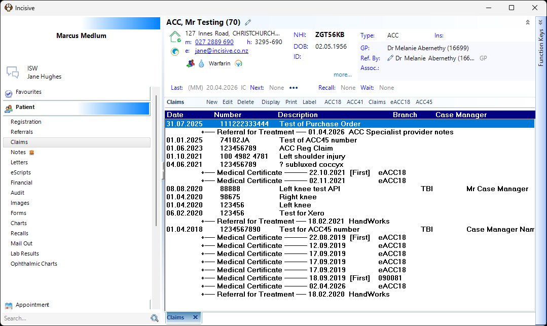Image resolution: width=547 pixels, height=326 pixels.
Task: Select the Claims tab at the bottom
Action: [x=175, y=317]
